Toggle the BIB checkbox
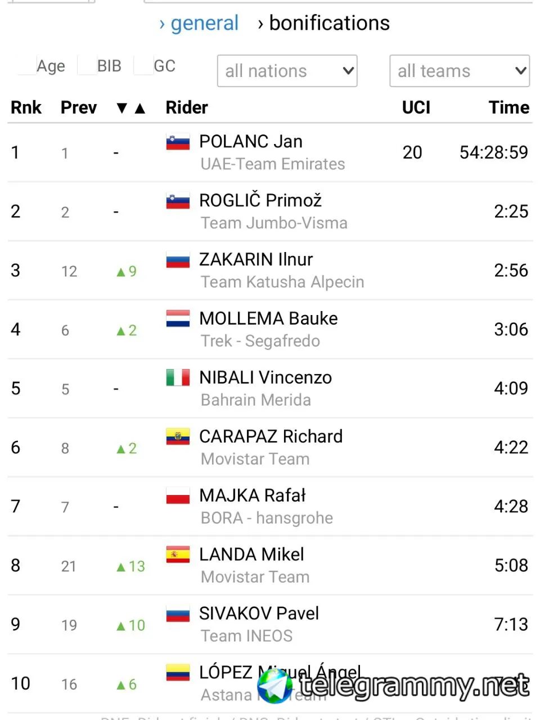Image resolution: width=540 pixels, height=720 pixels. [87, 66]
